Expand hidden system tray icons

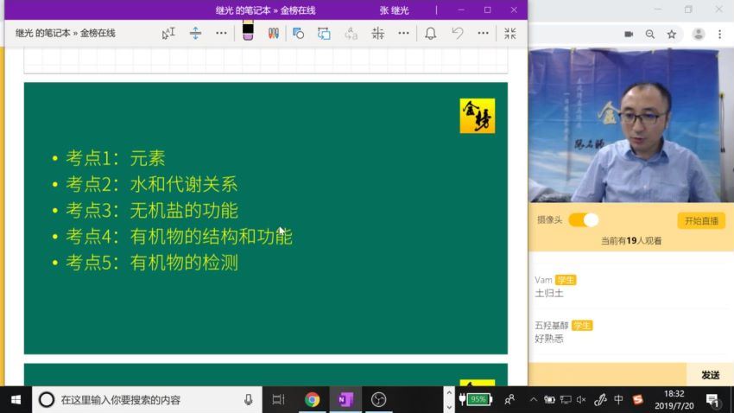[x=533, y=399]
